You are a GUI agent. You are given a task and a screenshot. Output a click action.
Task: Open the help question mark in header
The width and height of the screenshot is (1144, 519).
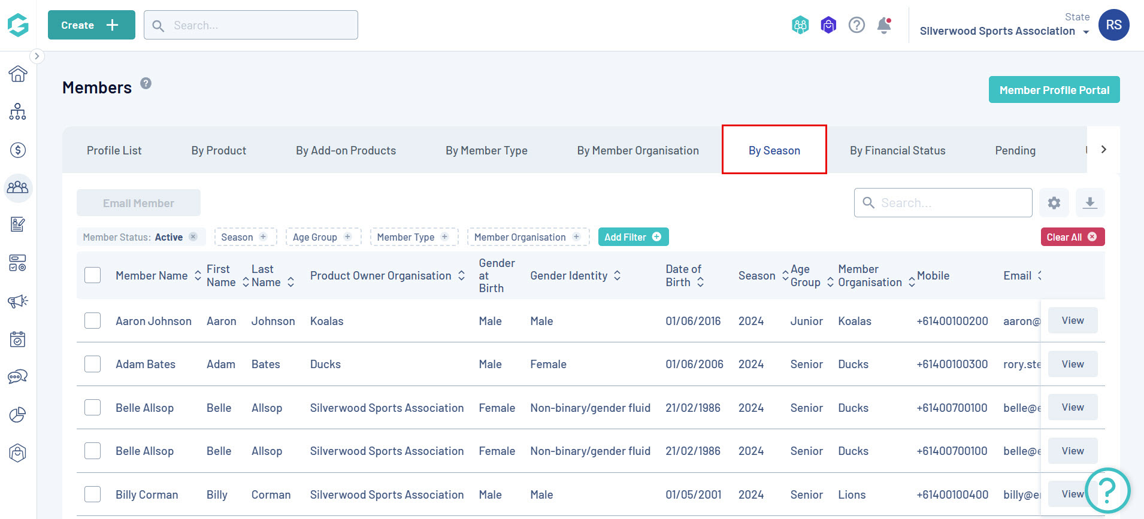(857, 25)
